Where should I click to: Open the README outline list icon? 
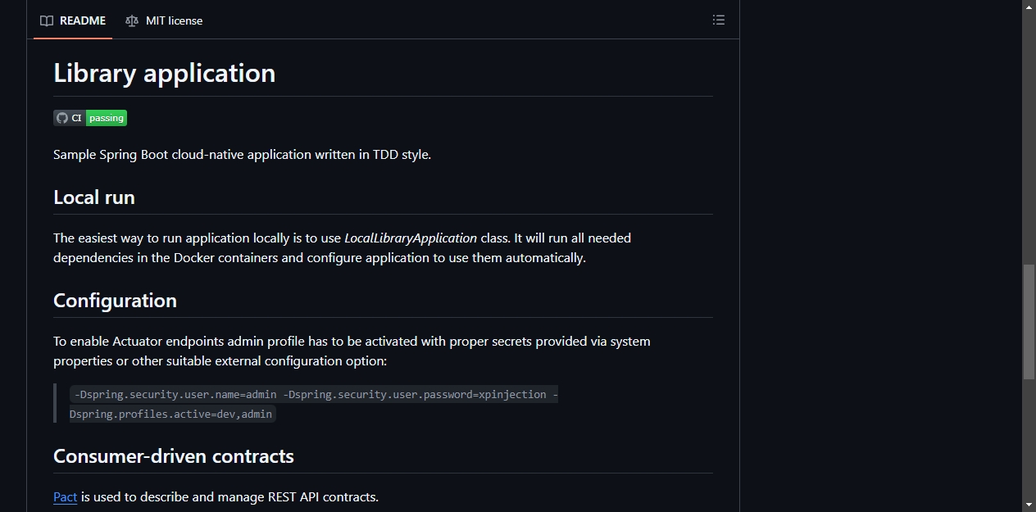click(x=719, y=20)
